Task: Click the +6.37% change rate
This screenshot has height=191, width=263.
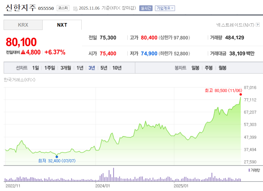Action: point(55,52)
